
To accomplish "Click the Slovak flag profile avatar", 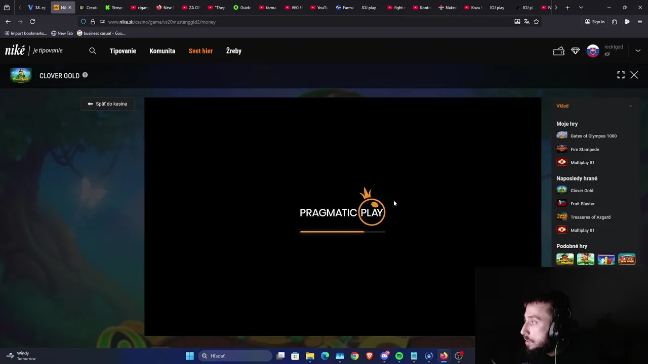I will pyautogui.click(x=593, y=51).
